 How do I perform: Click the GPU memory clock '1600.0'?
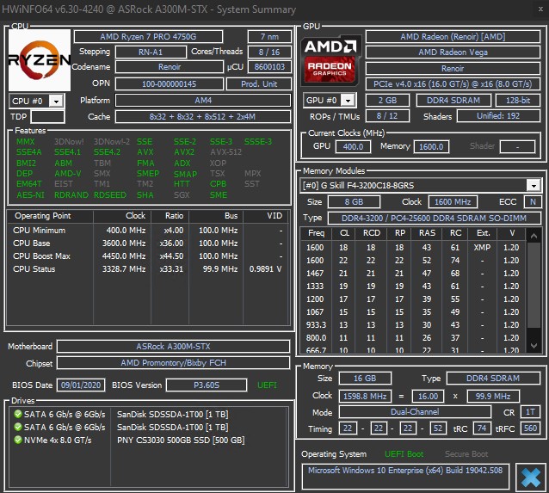click(x=431, y=147)
